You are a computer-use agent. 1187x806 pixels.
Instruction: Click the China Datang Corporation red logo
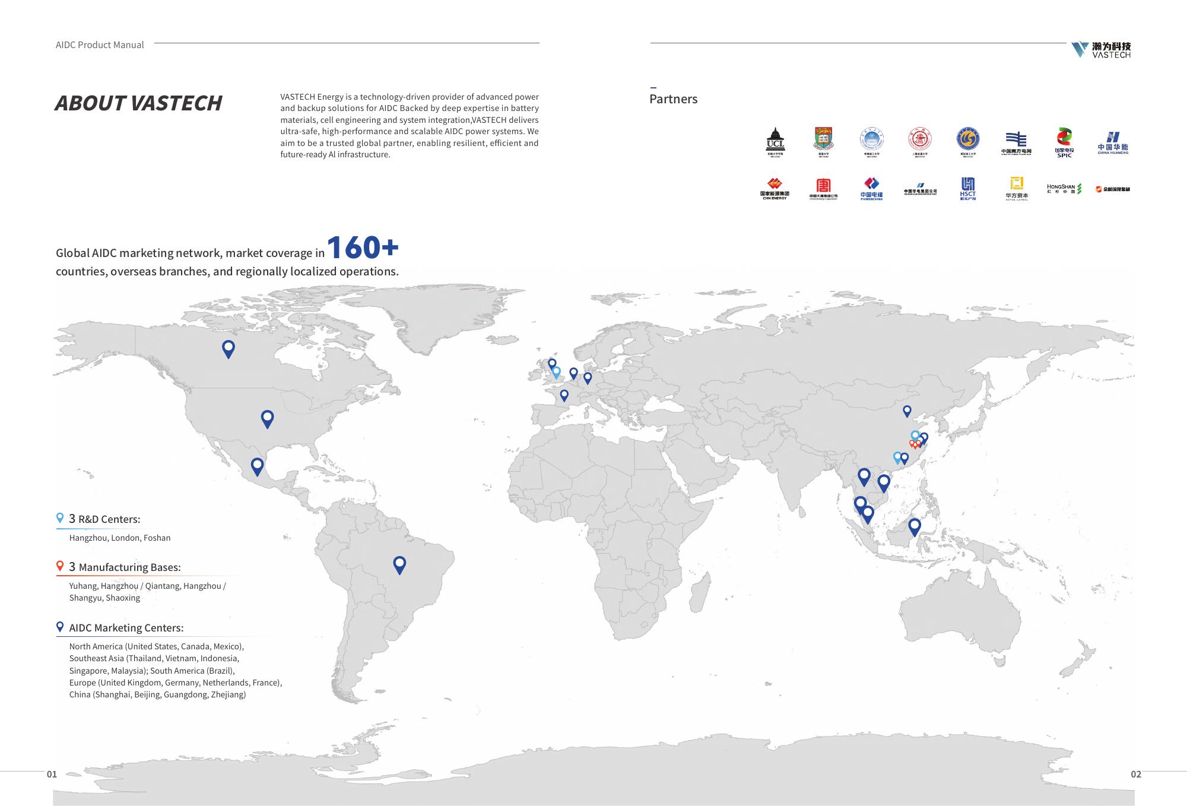pyautogui.click(x=823, y=189)
